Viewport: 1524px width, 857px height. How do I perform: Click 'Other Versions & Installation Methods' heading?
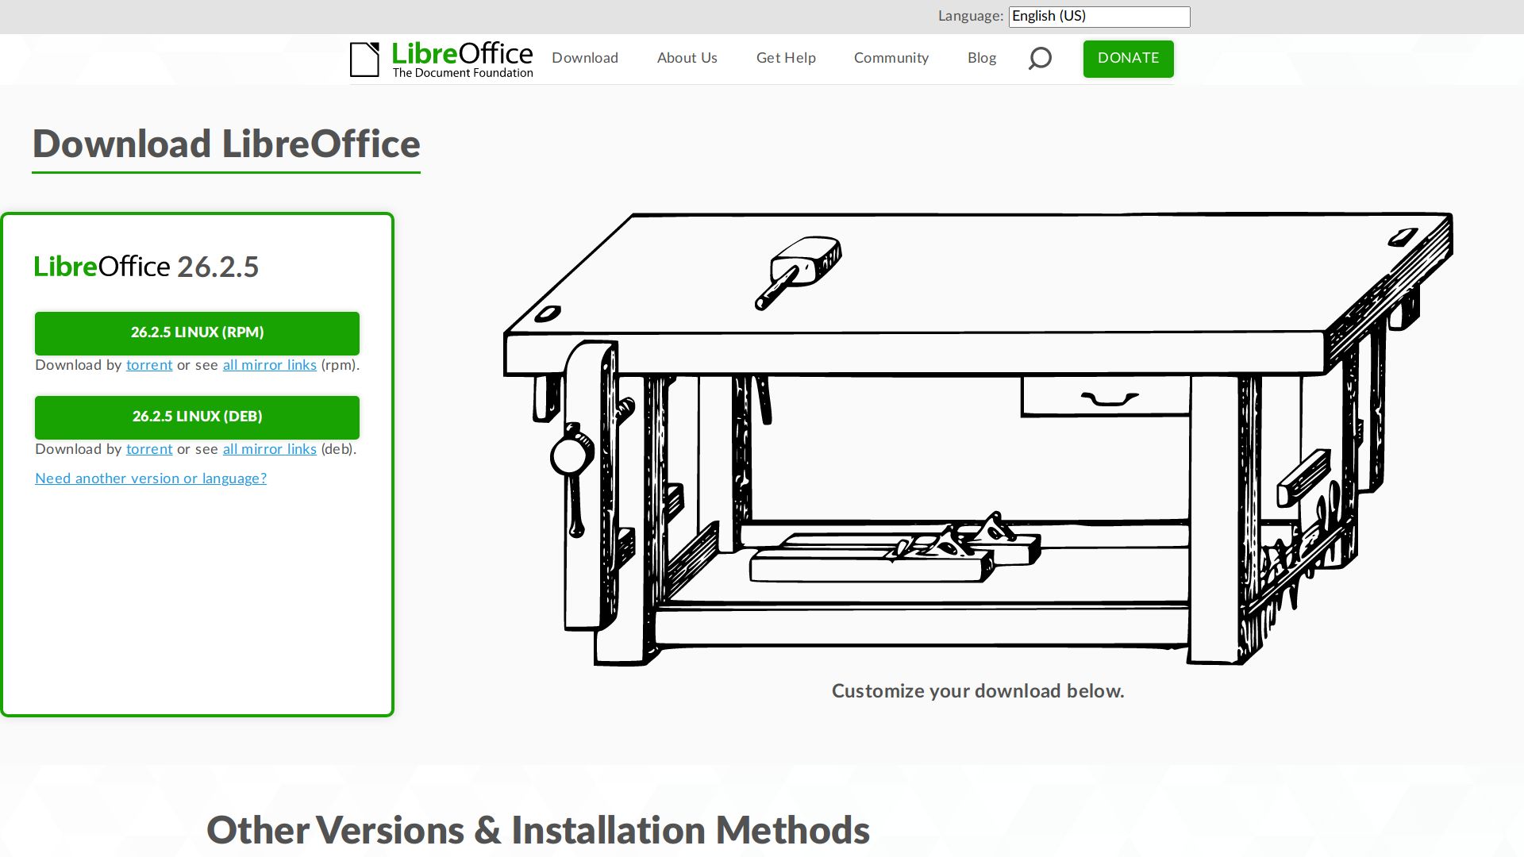pyautogui.click(x=538, y=830)
